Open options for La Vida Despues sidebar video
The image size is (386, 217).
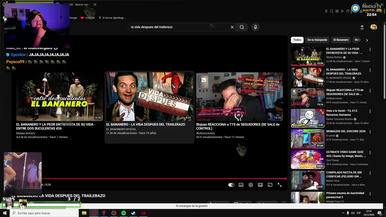click(x=370, y=70)
